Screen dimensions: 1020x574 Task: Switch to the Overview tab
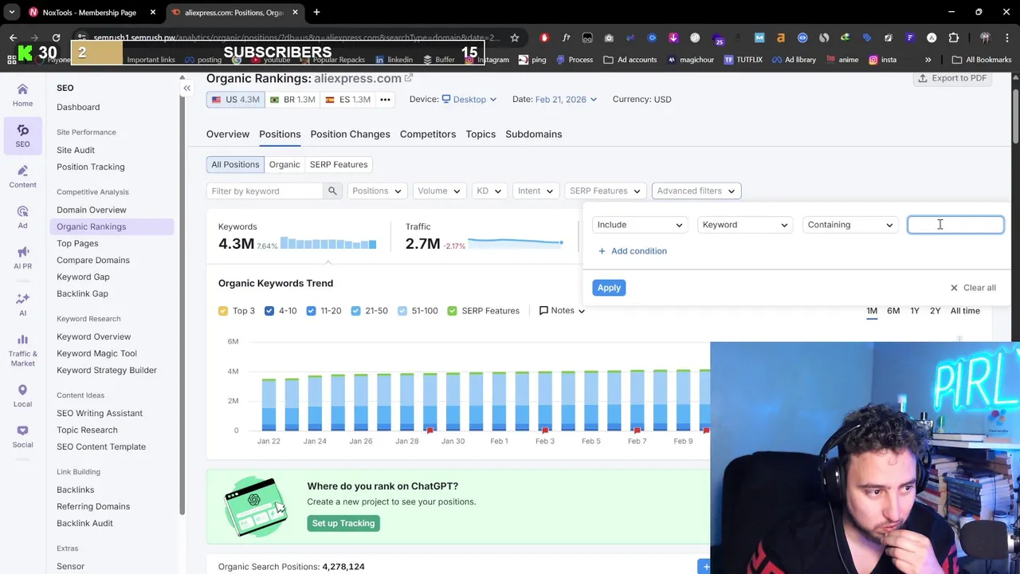tap(228, 134)
